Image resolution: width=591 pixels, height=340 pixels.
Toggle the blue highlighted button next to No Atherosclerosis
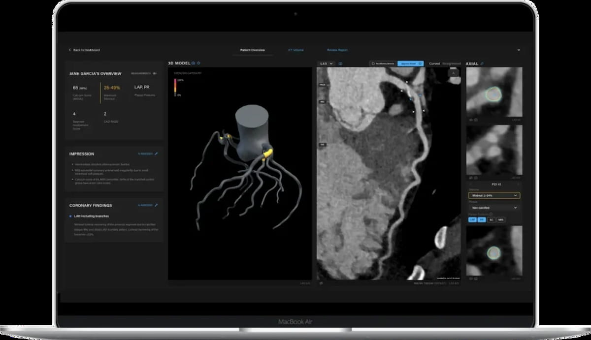(410, 63)
